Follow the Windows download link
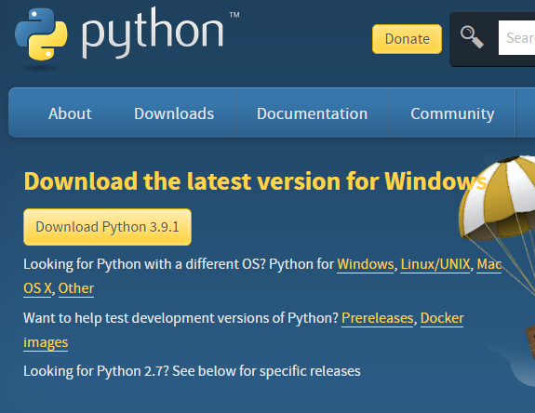 point(366,264)
